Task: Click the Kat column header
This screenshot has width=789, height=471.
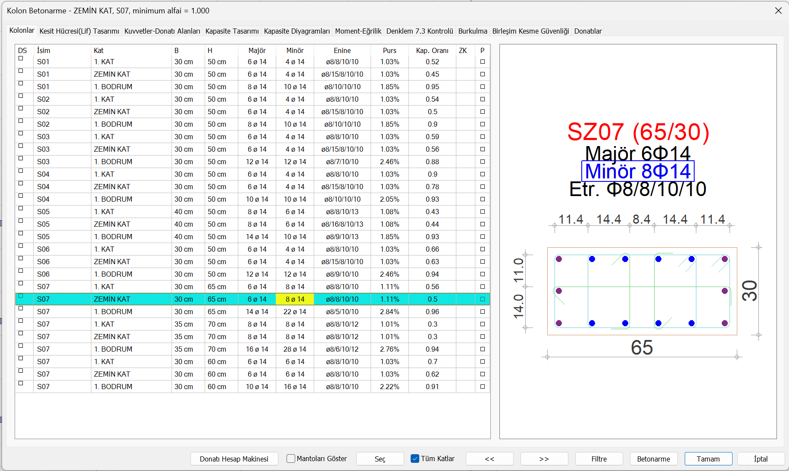Action: pyautogui.click(x=131, y=50)
